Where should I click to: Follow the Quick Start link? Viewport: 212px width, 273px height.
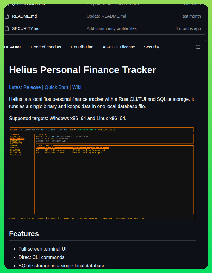[x=56, y=87]
